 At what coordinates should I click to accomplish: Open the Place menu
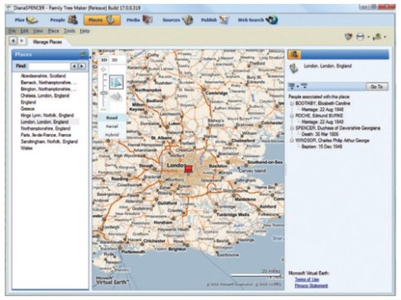click(x=53, y=30)
